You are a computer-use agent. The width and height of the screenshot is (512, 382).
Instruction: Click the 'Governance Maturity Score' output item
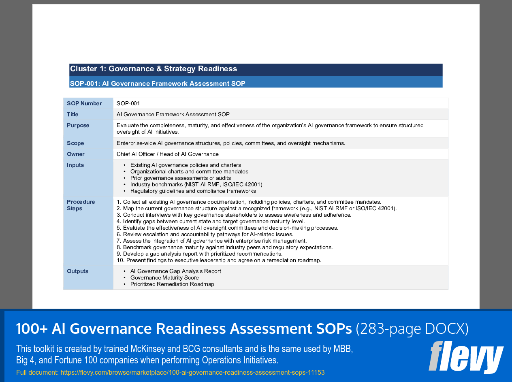(x=164, y=277)
